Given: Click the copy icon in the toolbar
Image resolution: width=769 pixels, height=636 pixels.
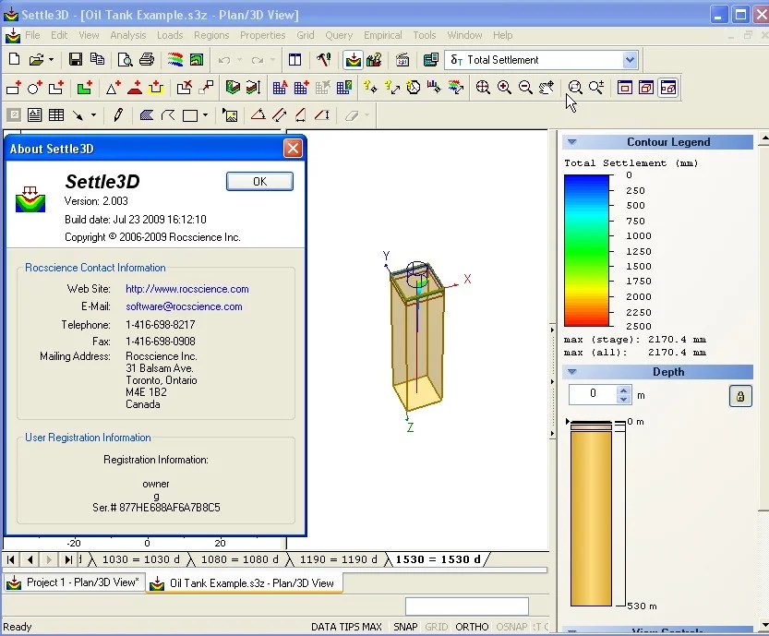Looking at the screenshot, I should click(x=97, y=60).
